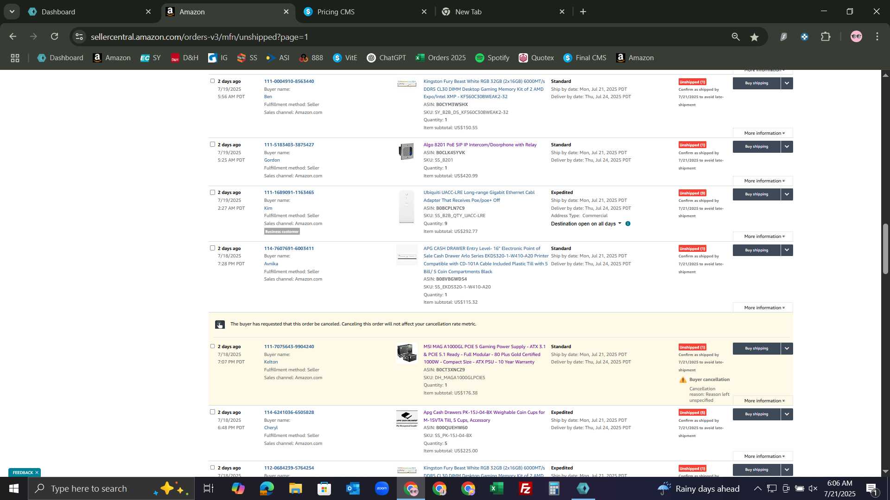Expand Buy shipping arrow for Kelton's order

pos(787,349)
